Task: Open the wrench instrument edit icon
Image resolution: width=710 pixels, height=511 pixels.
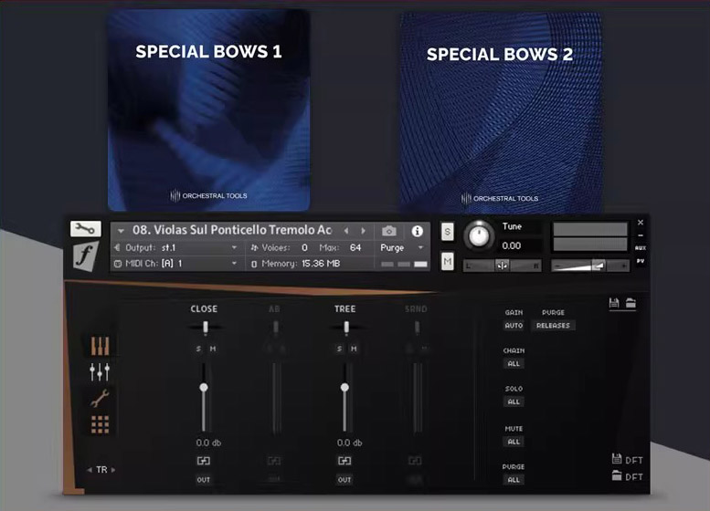Action: [x=84, y=229]
